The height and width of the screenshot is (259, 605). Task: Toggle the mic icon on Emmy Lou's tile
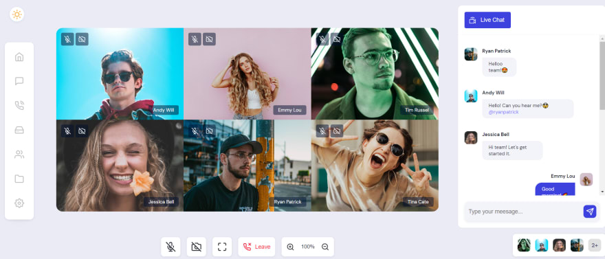[x=195, y=39]
